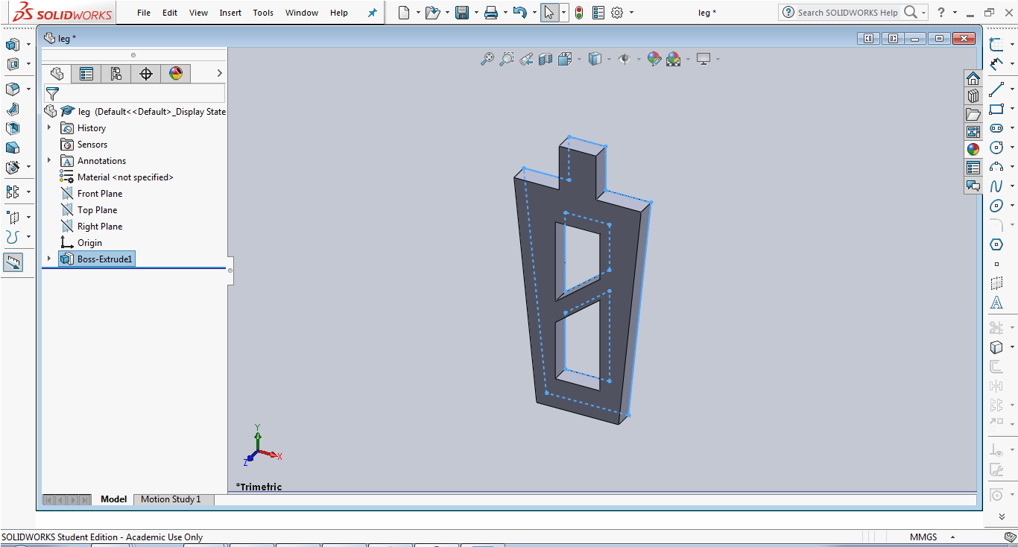The image size is (1018, 547).
Task: Select the Circle sketch tool
Action: (x=996, y=148)
